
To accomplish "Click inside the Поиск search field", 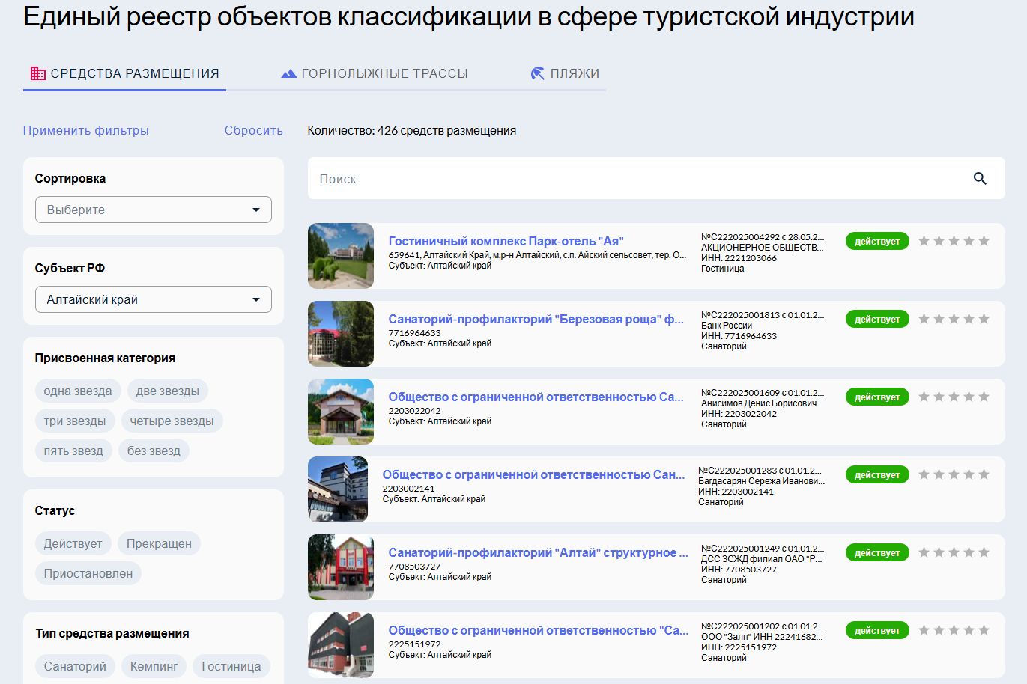I will click(x=524, y=178).
